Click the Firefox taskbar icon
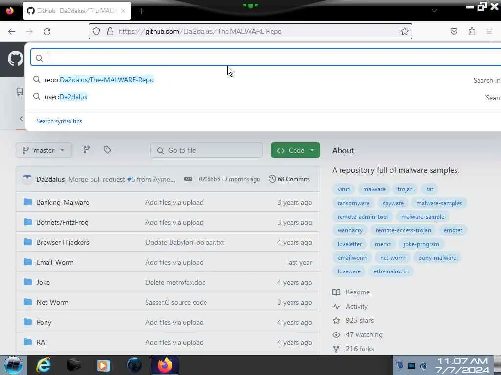The width and height of the screenshot is (501, 375). (164, 365)
